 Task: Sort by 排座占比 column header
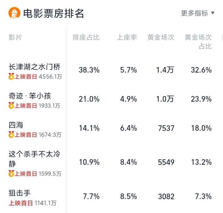[86, 37]
